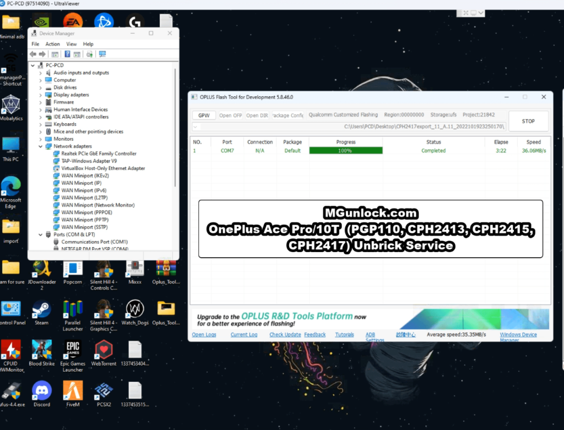Expand the Keyboards node
Image resolution: width=564 pixels, height=430 pixels.
click(x=40, y=124)
